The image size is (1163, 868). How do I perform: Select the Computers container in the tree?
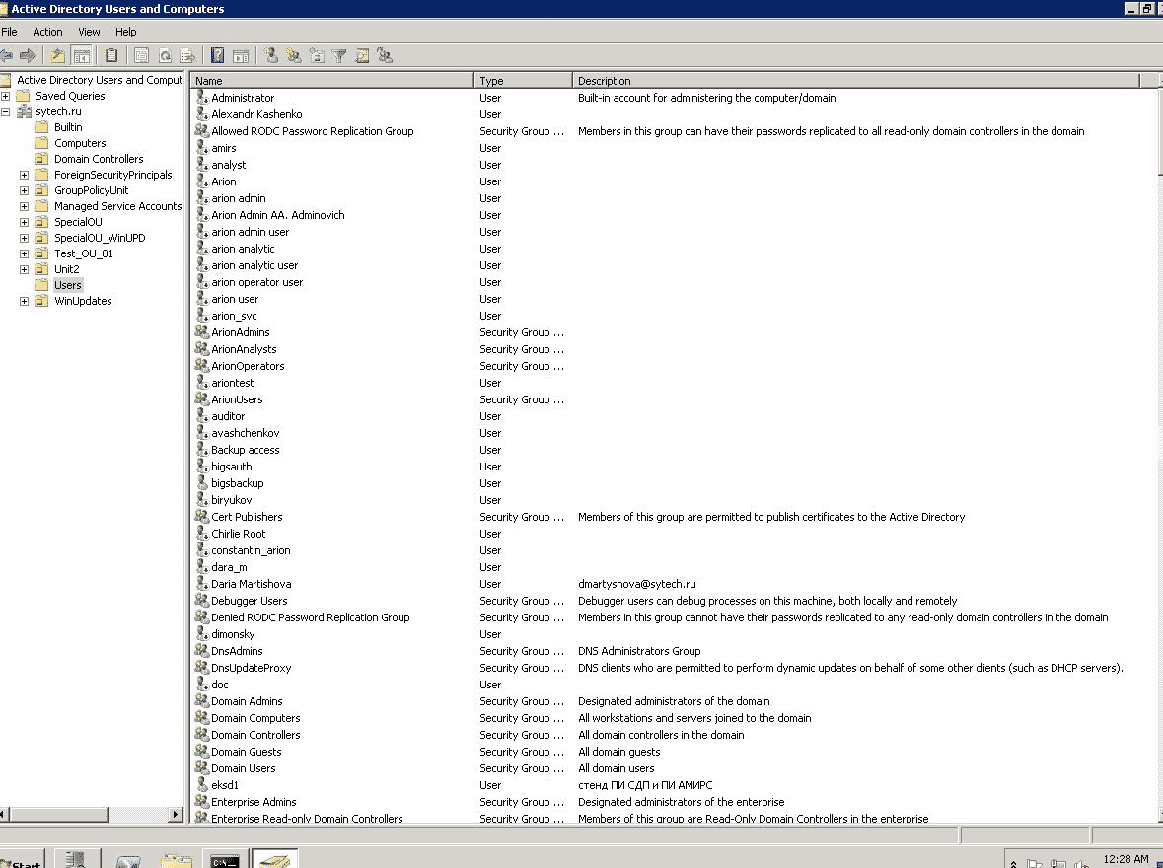pos(80,143)
